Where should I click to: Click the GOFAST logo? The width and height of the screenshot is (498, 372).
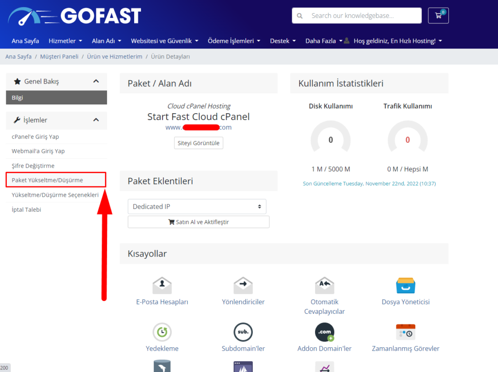point(74,16)
